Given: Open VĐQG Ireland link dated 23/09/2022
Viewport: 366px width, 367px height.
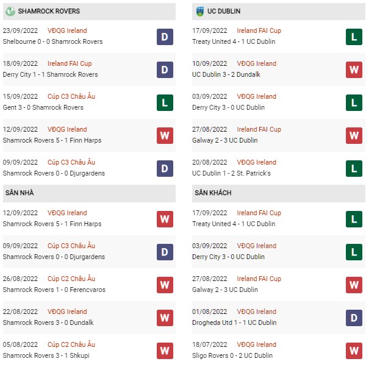Looking at the screenshot, I should [x=67, y=30].
